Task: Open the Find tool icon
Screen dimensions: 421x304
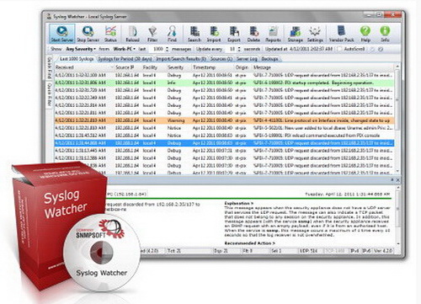Action: point(172,34)
